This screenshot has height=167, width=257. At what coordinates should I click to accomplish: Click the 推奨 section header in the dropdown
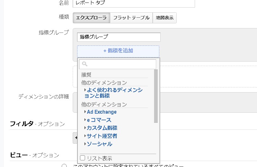coord(86,75)
